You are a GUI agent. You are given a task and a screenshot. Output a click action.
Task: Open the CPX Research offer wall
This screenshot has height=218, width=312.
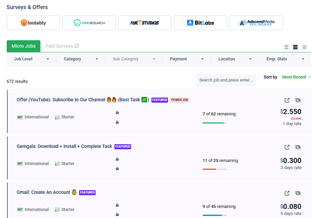pyautogui.click(x=89, y=23)
